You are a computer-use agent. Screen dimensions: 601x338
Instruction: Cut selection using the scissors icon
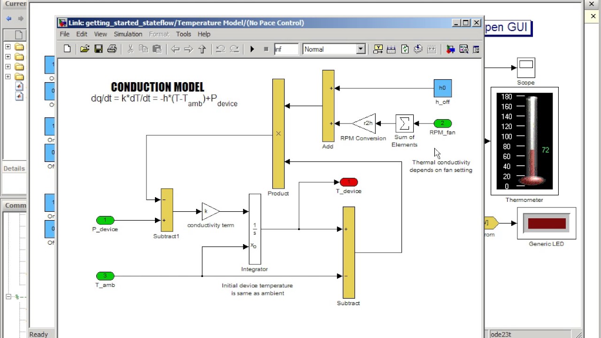coord(131,49)
